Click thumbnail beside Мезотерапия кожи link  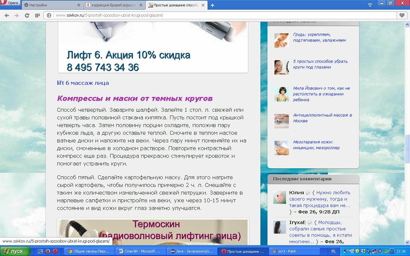282,148
